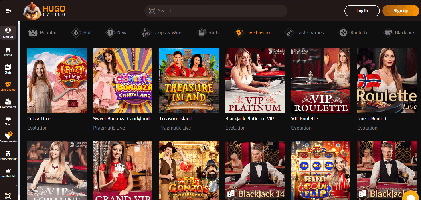
Task: Click the Hugo Casino logo
Action: point(44,10)
